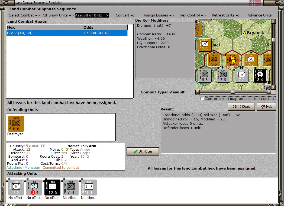
Task: Click Assault or Blitz subphase step
Action: click(x=92, y=15)
